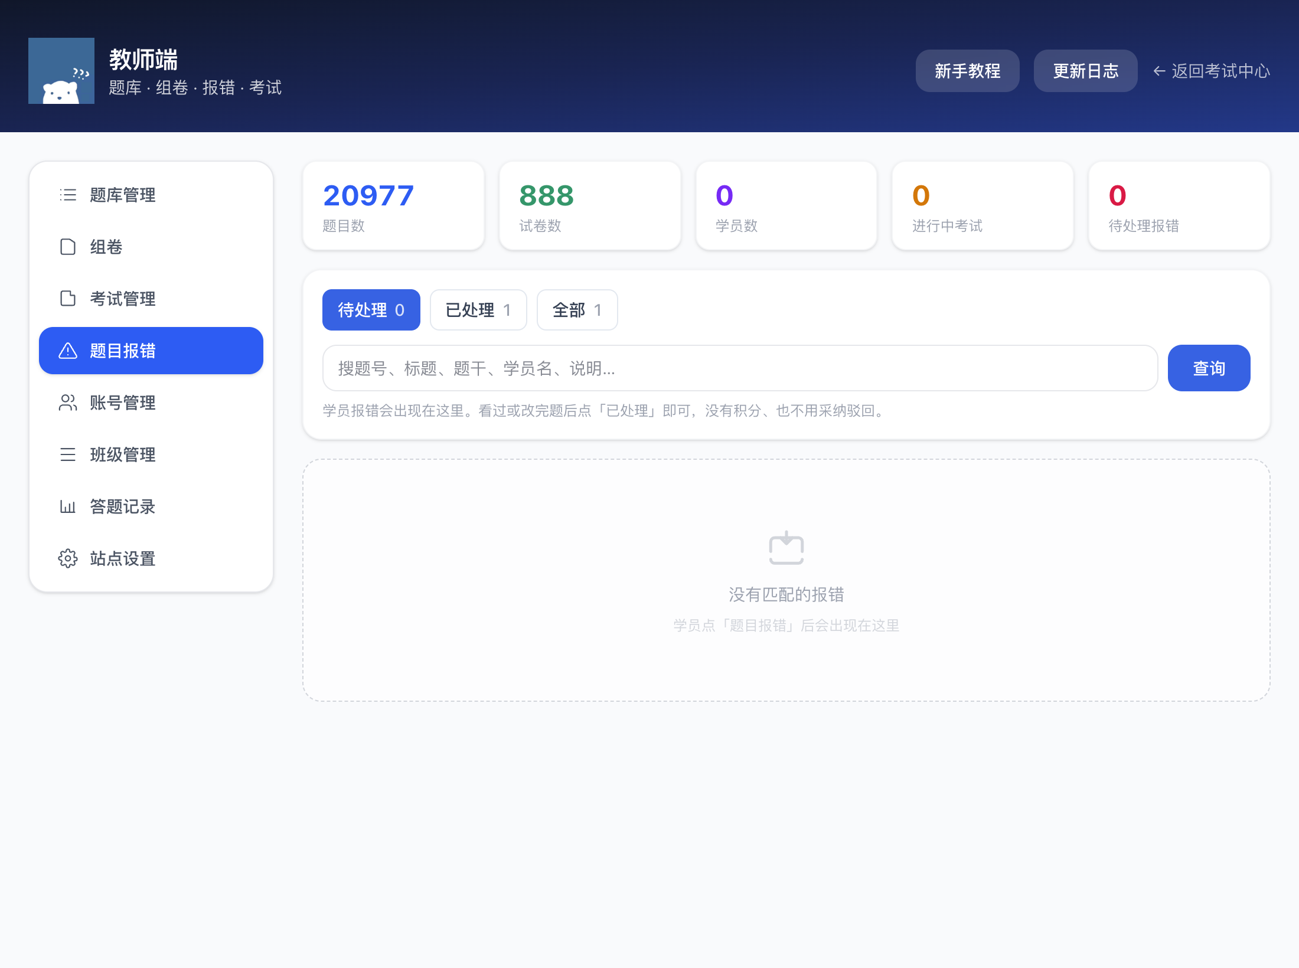Focus the 搜题号、标题 search field
This screenshot has width=1299, height=968.
coord(740,368)
